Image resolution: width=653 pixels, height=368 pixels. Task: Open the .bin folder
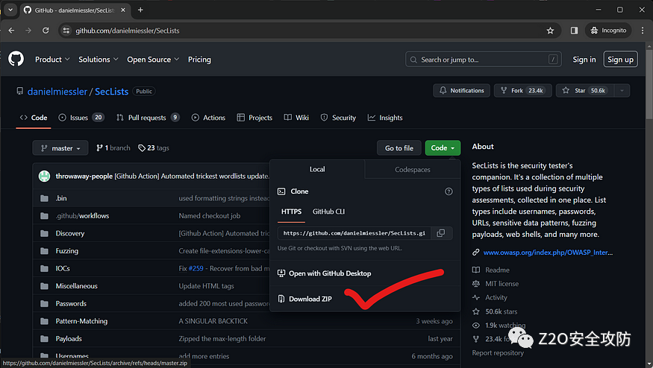tap(61, 198)
